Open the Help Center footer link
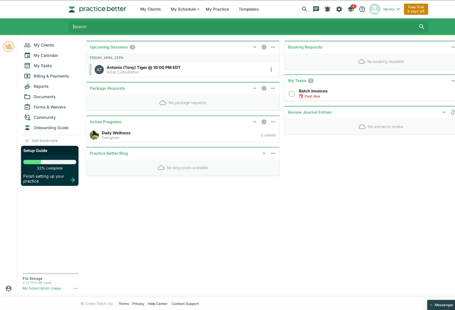The width and height of the screenshot is (455, 310). [x=157, y=304]
